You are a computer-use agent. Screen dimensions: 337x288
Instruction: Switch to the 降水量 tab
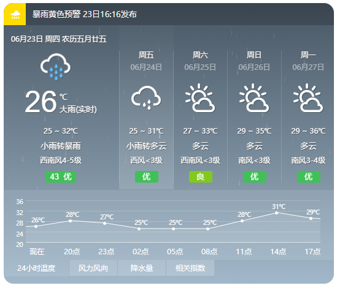(x=142, y=268)
